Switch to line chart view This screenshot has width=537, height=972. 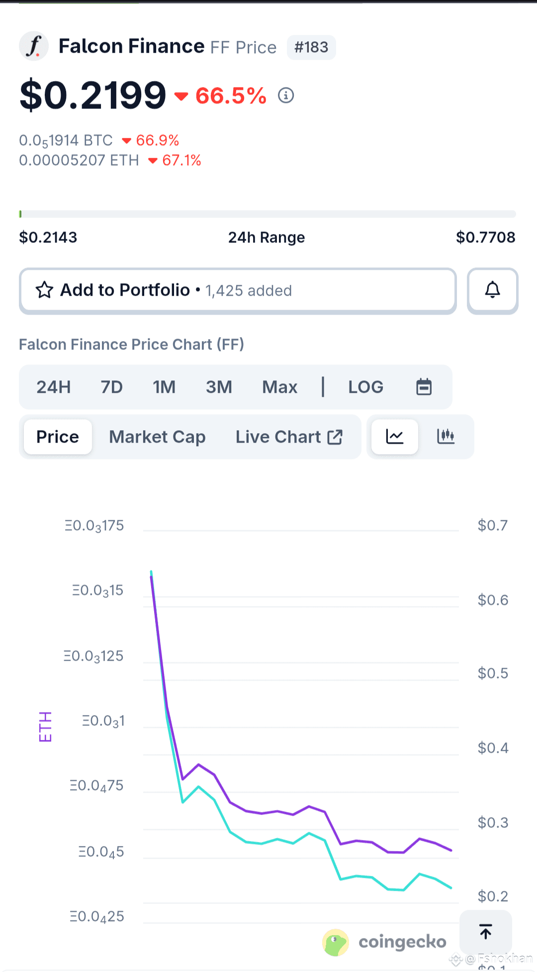pyautogui.click(x=395, y=437)
